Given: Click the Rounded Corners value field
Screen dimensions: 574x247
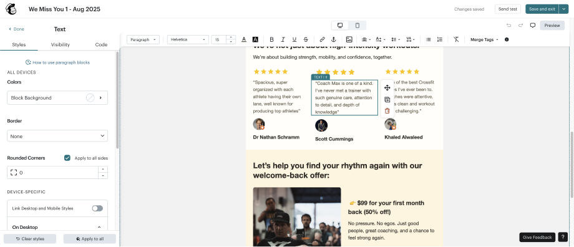Looking at the screenshot, I should click(x=52, y=173).
